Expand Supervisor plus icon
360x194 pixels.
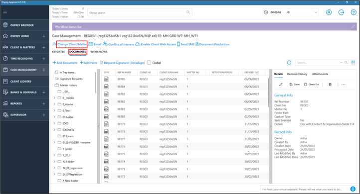click(x=43, y=115)
